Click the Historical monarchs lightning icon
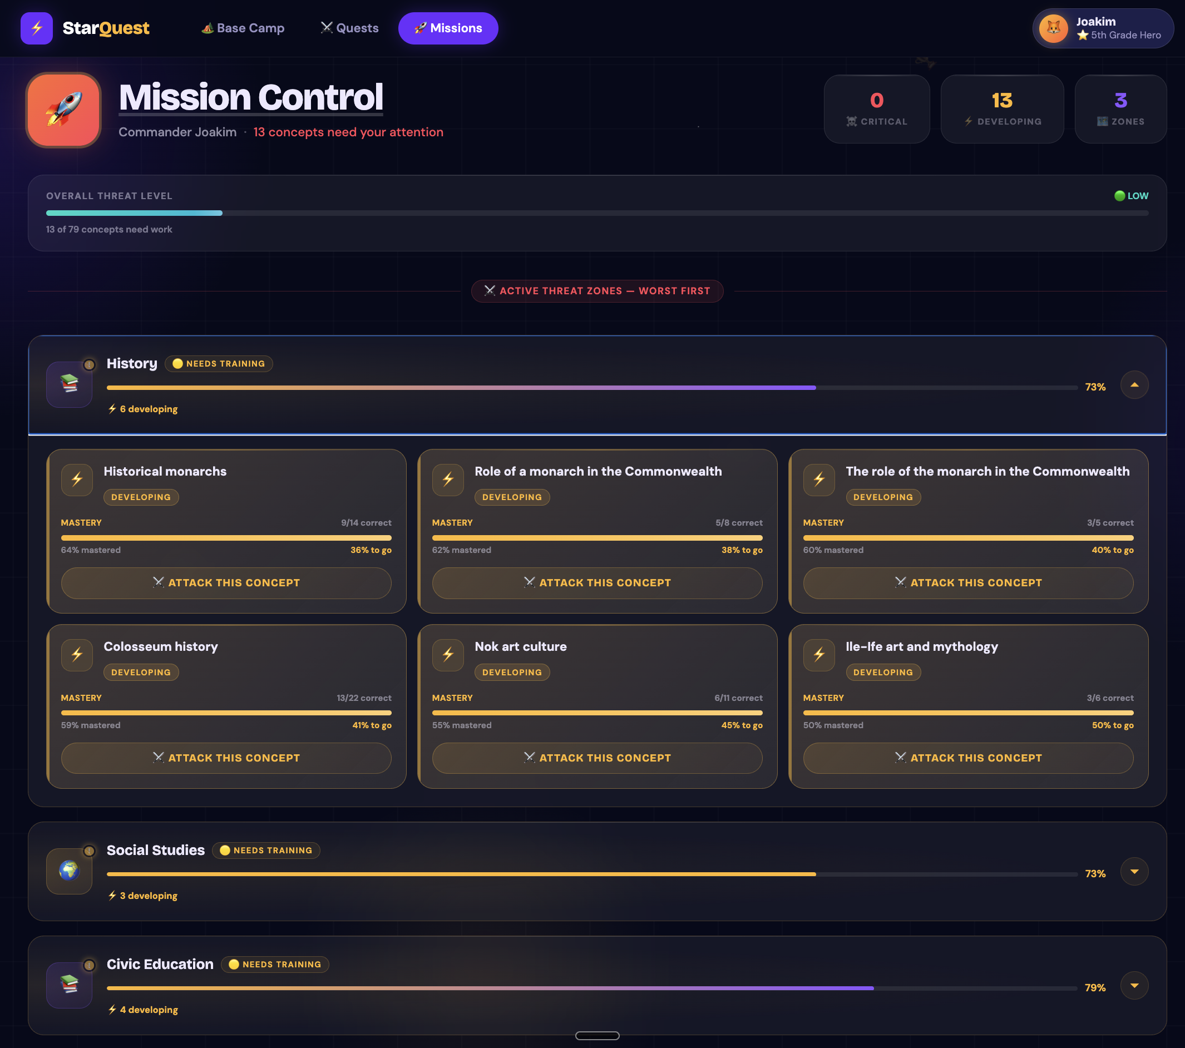The height and width of the screenshot is (1048, 1185). [x=77, y=479]
